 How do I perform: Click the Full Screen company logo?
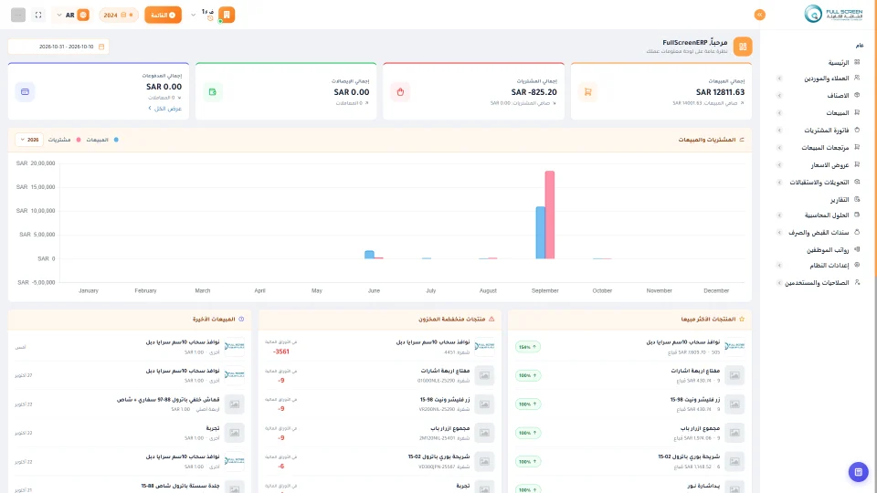(833, 14)
